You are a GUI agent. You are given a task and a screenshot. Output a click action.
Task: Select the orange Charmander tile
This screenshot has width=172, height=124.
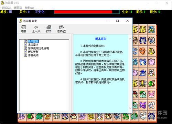tap(143, 51)
